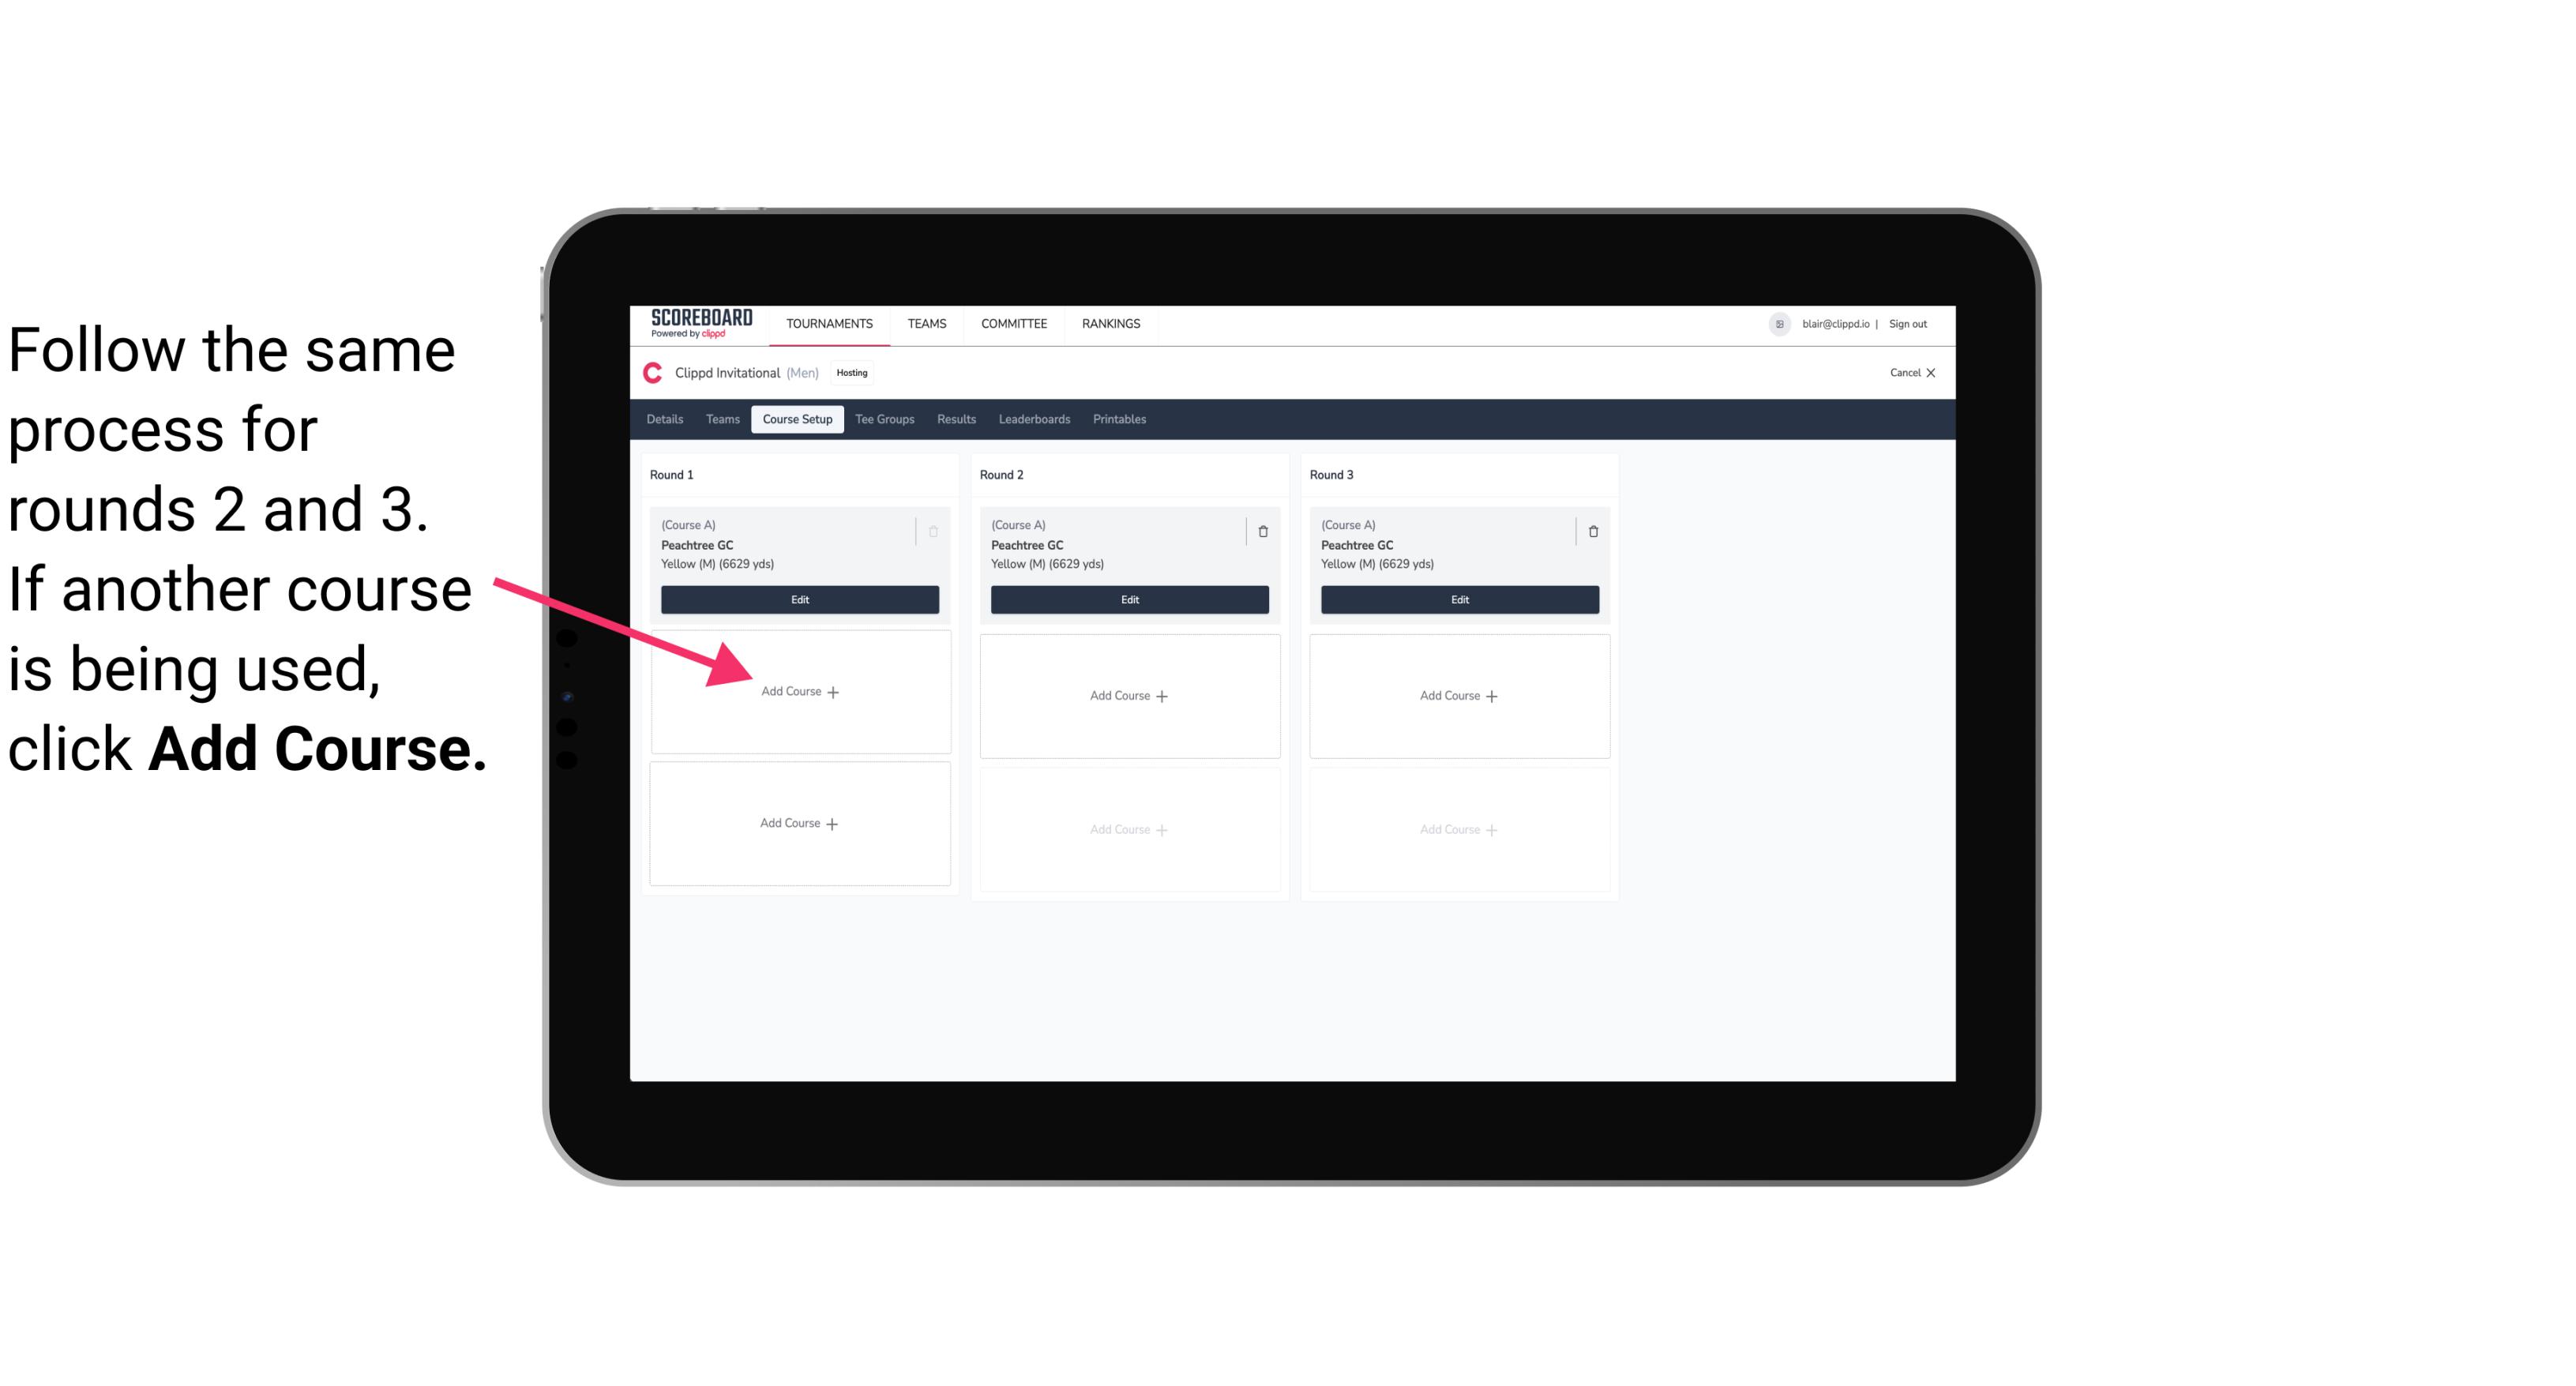The image size is (2576, 1386).
Task: Click Edit button for Round 1 course
Action: [798, 601]
